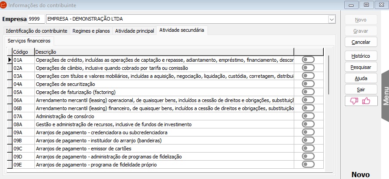Click the thumbs up feedback icon
Image resolution: width=389 pixels, height=179 pixels.
tap(366, 101)
